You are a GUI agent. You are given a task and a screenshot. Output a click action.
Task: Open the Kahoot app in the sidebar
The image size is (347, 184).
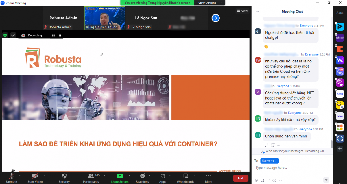pyautogui.click(x=340, y=37)
